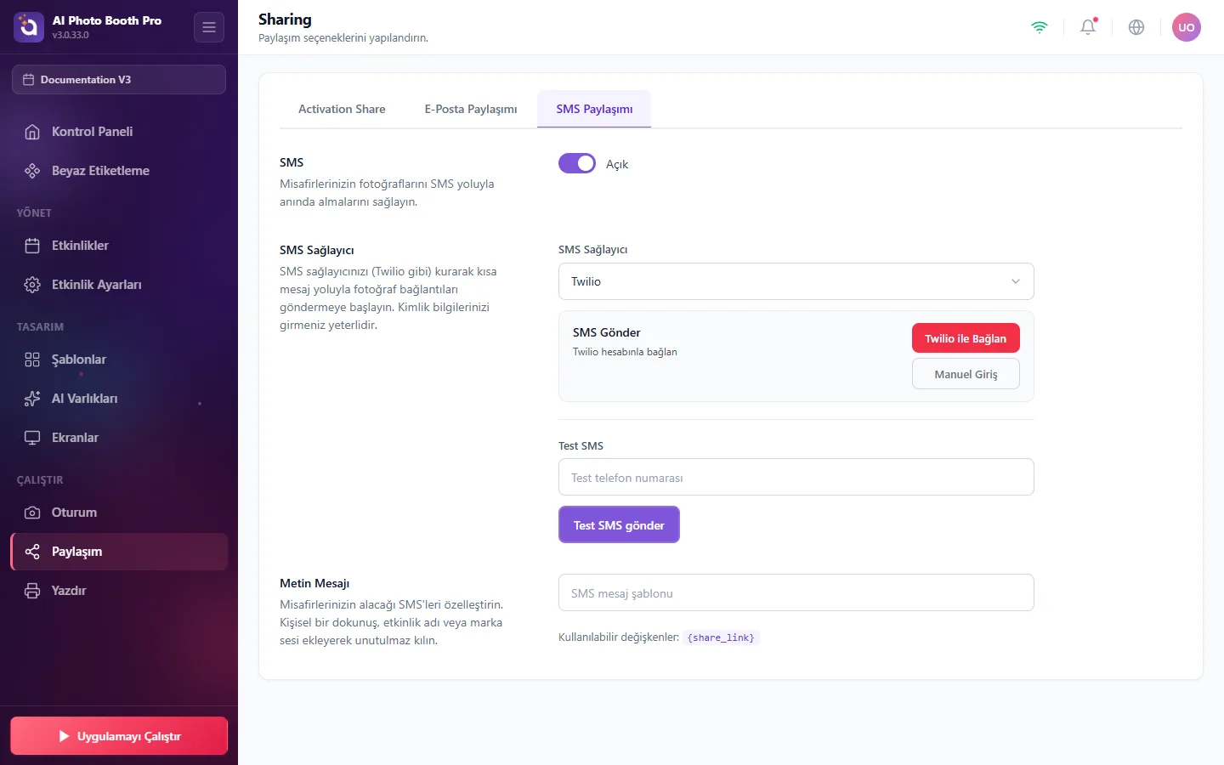Click the play icon in Uygulamayı Çalıştır

64,736
